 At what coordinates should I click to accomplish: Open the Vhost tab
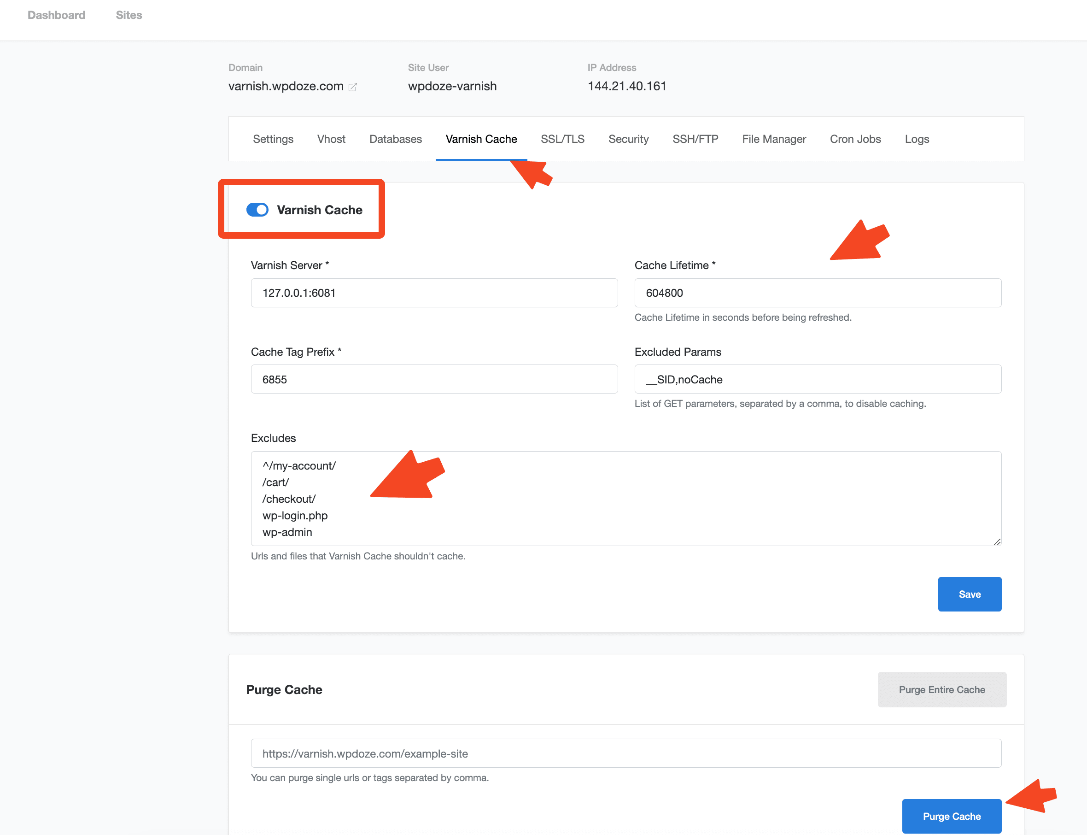[330, 139]
